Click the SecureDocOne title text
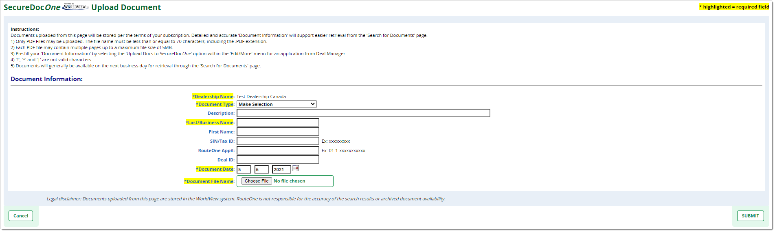The width and height of the screenshot is (775, 232). pos(32,7)
